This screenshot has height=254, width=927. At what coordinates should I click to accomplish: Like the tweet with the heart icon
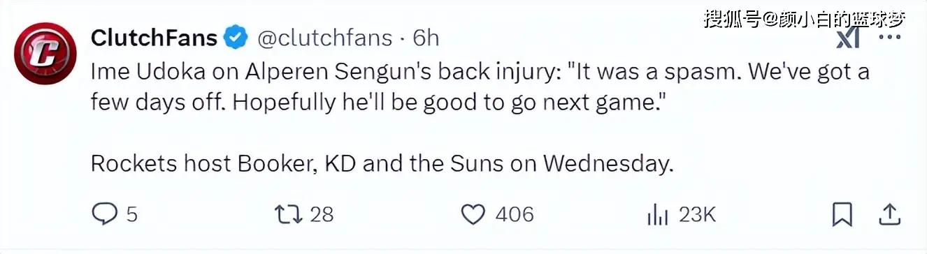[474, 214]
